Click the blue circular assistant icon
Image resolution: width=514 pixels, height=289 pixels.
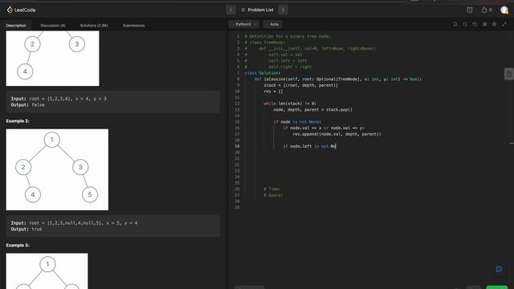pyautogui.click(x=499, y=270)
